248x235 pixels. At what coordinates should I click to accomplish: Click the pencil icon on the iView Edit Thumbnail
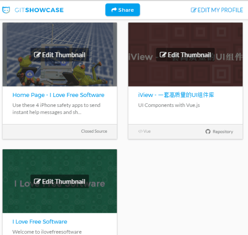163,55
